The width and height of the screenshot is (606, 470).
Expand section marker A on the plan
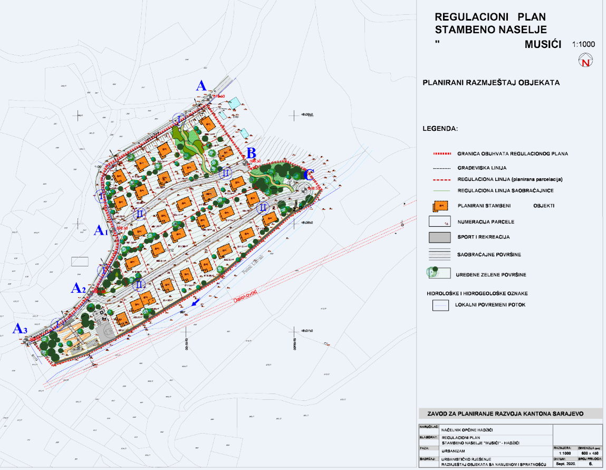pos(202,85)
